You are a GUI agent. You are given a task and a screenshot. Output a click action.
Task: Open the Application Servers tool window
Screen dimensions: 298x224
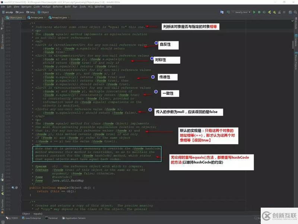[x=74, y=218]
